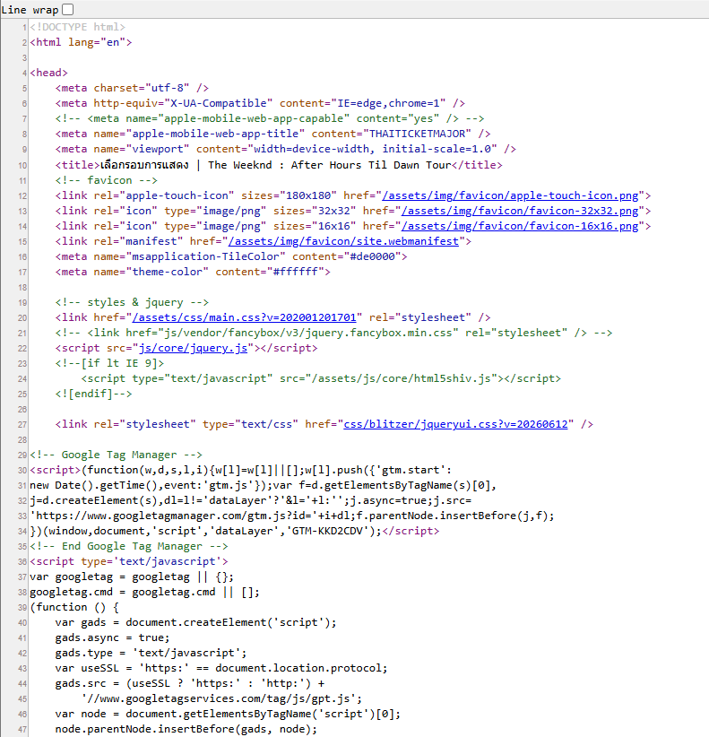Click the 'gads.async = true;' line
The image size is (709, 737).
[x=112, y=637]
